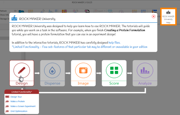Image resolution: width=180 pixels, height=115 pixels.
Task: Click the Show Info ribbon command
Action: click(x=4, y=15)
